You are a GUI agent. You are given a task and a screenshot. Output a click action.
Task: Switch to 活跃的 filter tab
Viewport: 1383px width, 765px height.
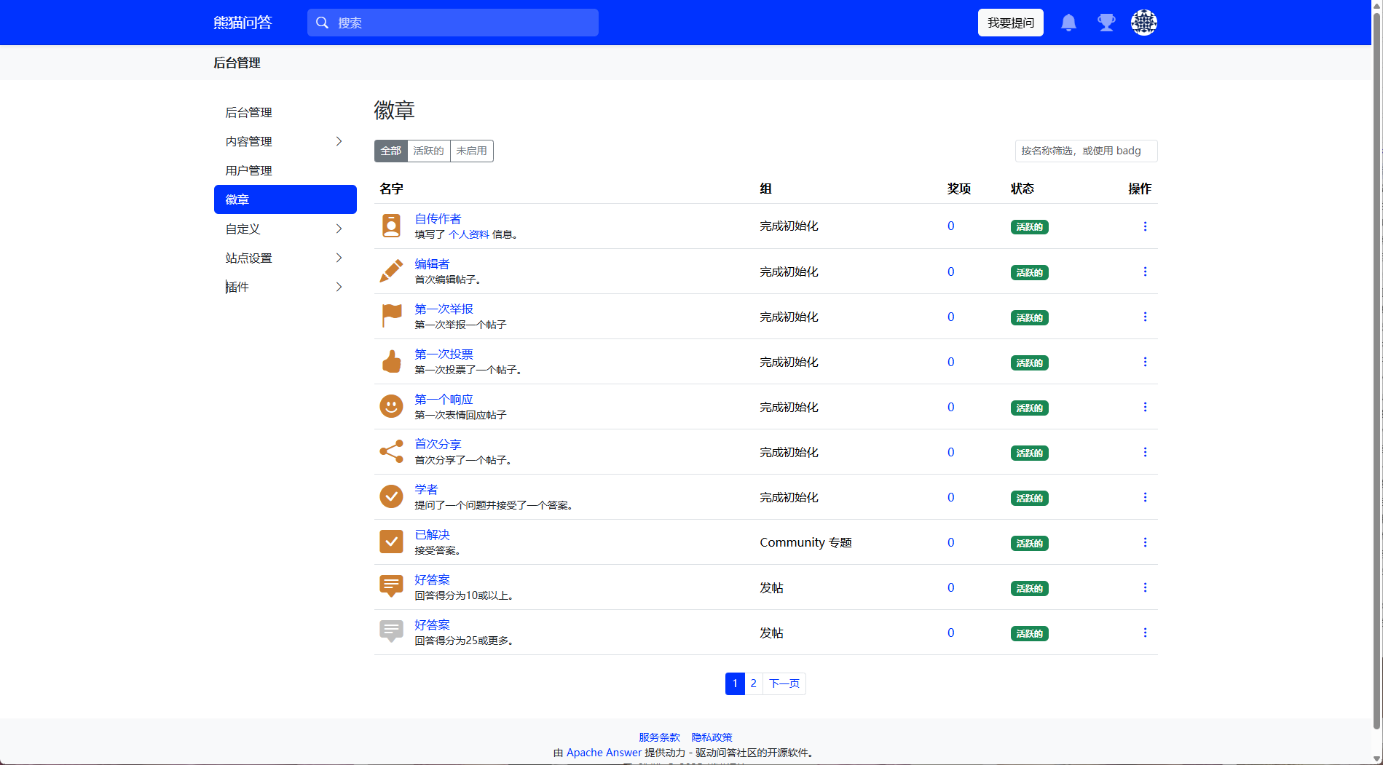click(x=428, y=151)
